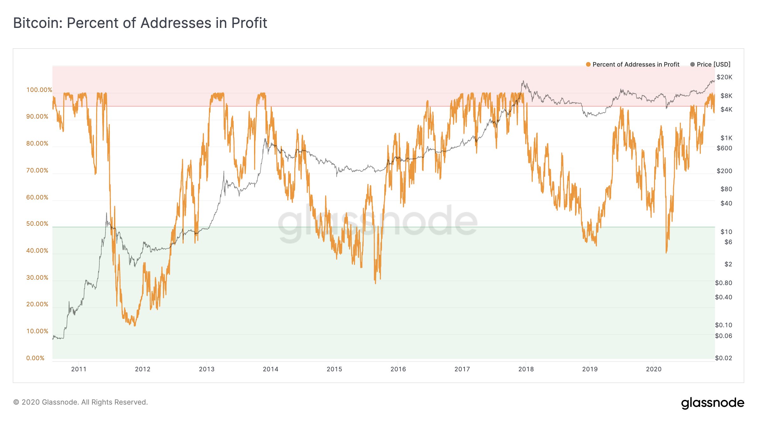Click the 50.00% left axis label
Image resolution: width=757 pixels, height=423 pixels.
pyautogui.click(x=37, y=224)
